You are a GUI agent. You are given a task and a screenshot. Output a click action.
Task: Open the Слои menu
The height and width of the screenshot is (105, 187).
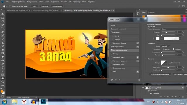pos(41,2)
